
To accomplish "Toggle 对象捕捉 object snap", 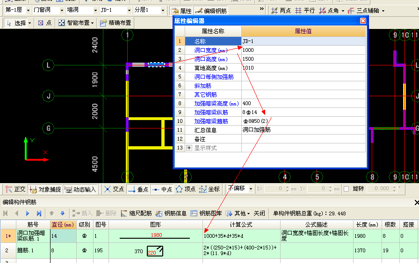I will click(x=45, y=189).
